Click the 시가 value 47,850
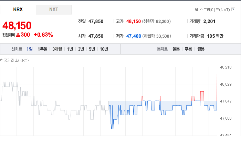The height and width of the screenshot is (168, 241). [96, 36]
